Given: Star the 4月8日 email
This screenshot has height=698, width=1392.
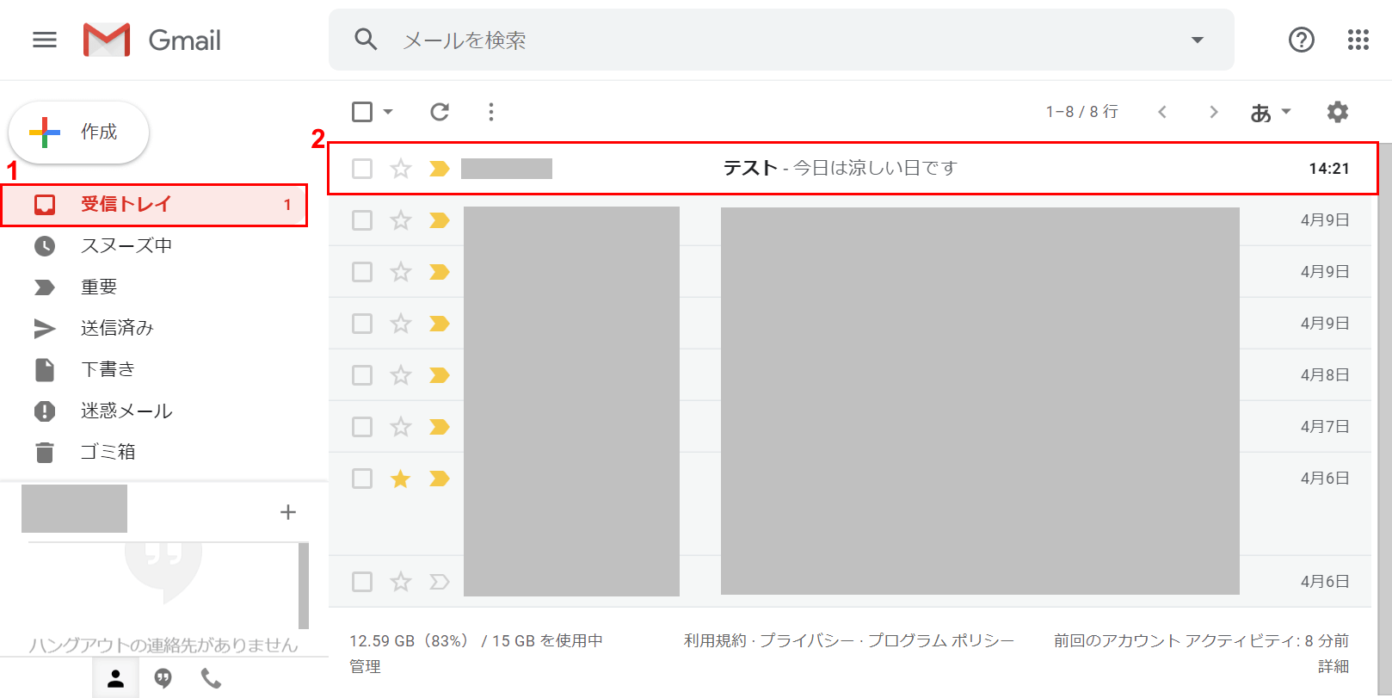Looking at the screenshot, I should click(400, 375).
